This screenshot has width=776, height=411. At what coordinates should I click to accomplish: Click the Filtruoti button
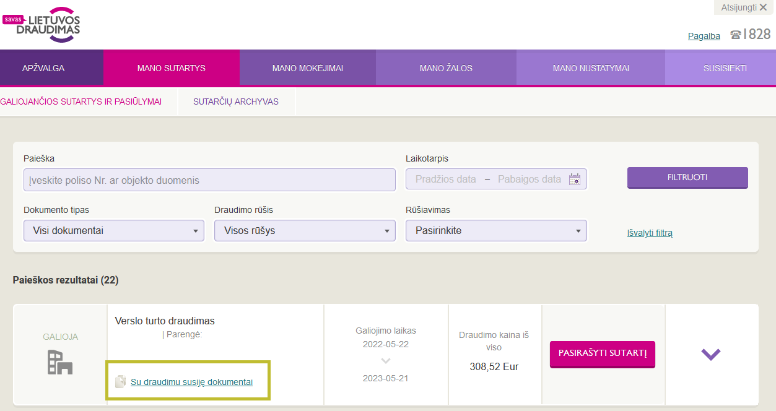[x=687, y=178]
